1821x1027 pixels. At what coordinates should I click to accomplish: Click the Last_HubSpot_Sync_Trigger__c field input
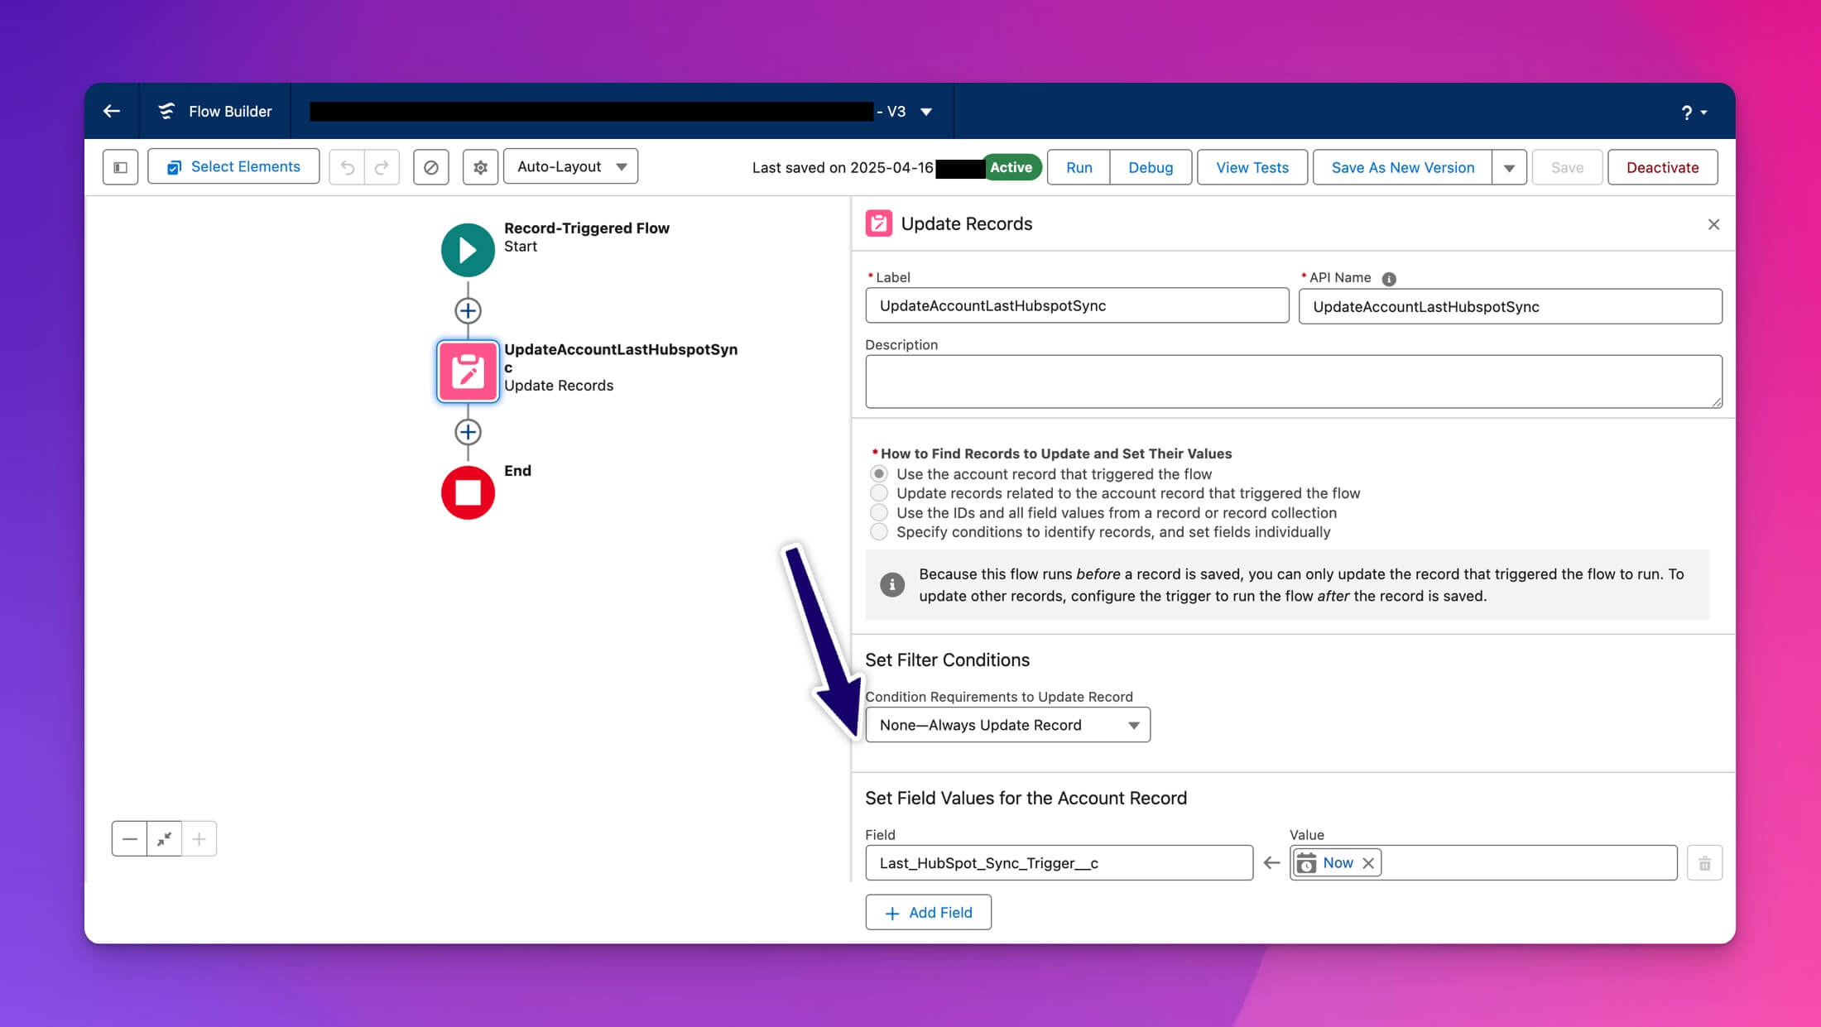coord(1059,863)
